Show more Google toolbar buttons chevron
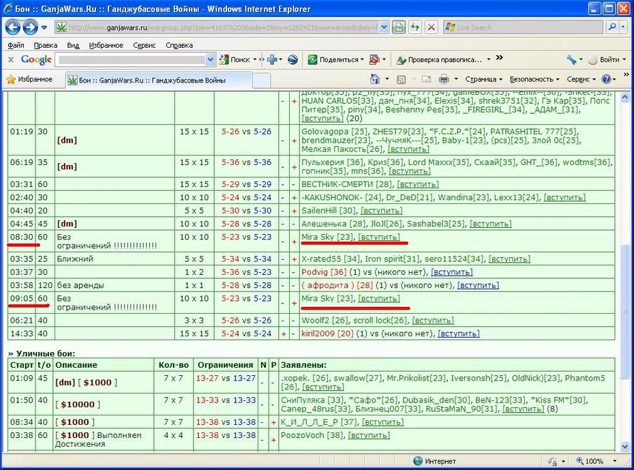 [x=499, y=58]
